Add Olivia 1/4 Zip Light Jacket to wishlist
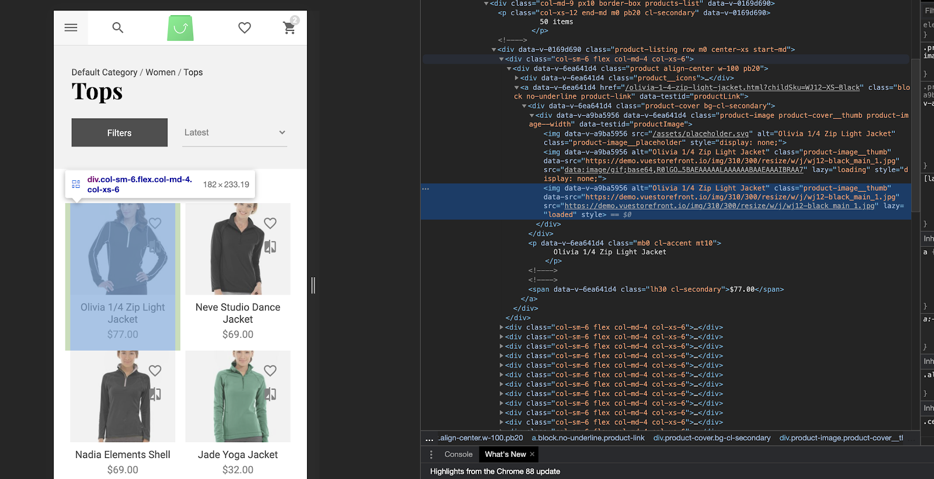The image size is (934, 479). coord(155,223)
